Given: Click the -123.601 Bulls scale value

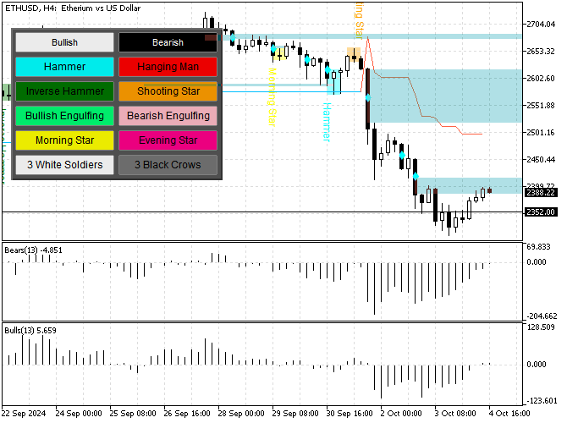Looking at the screenshot, I should coord(542,401).
